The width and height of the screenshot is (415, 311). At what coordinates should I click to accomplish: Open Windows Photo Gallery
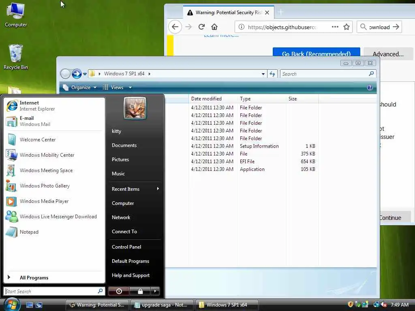(54, 185)
